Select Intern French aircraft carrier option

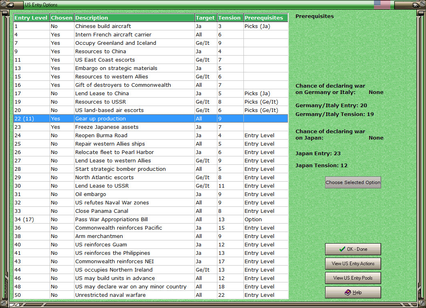click(151, 35)
